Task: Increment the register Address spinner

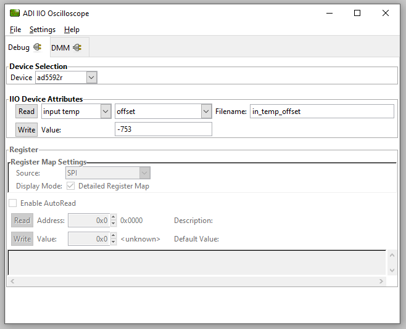Action: (x=113, y=217)
